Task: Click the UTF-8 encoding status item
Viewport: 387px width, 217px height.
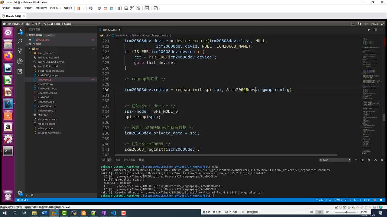Action: 348,200
